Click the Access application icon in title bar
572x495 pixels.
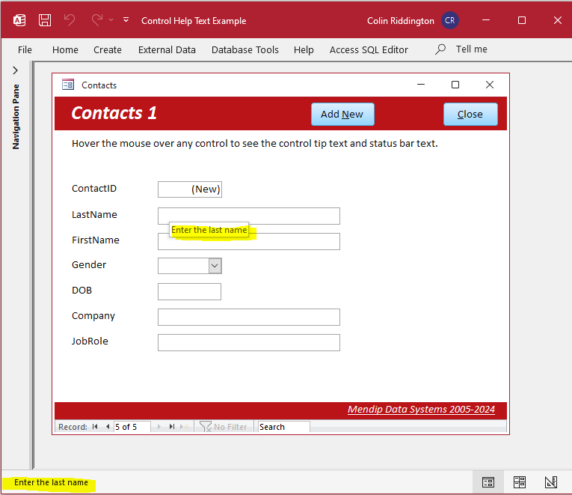pyautogui.click(x=19, y=20)
